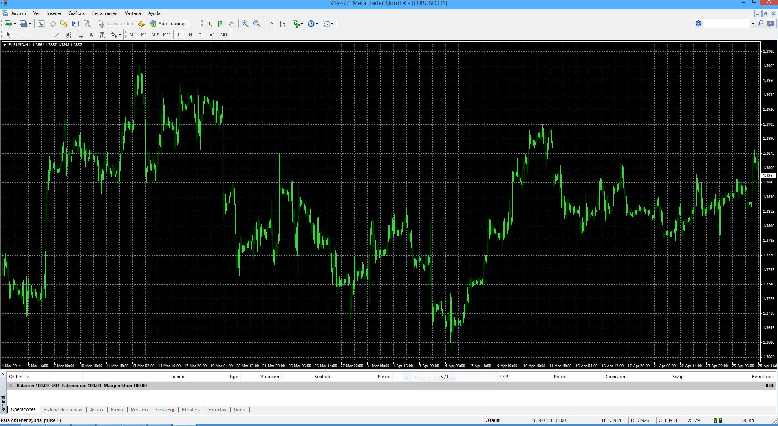Set timeframe to W1
778x426 pixels.
213,35
